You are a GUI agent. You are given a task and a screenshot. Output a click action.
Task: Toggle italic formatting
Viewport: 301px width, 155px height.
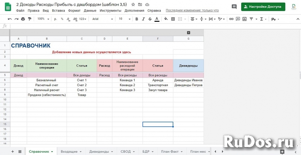click(x=143, y=19)
